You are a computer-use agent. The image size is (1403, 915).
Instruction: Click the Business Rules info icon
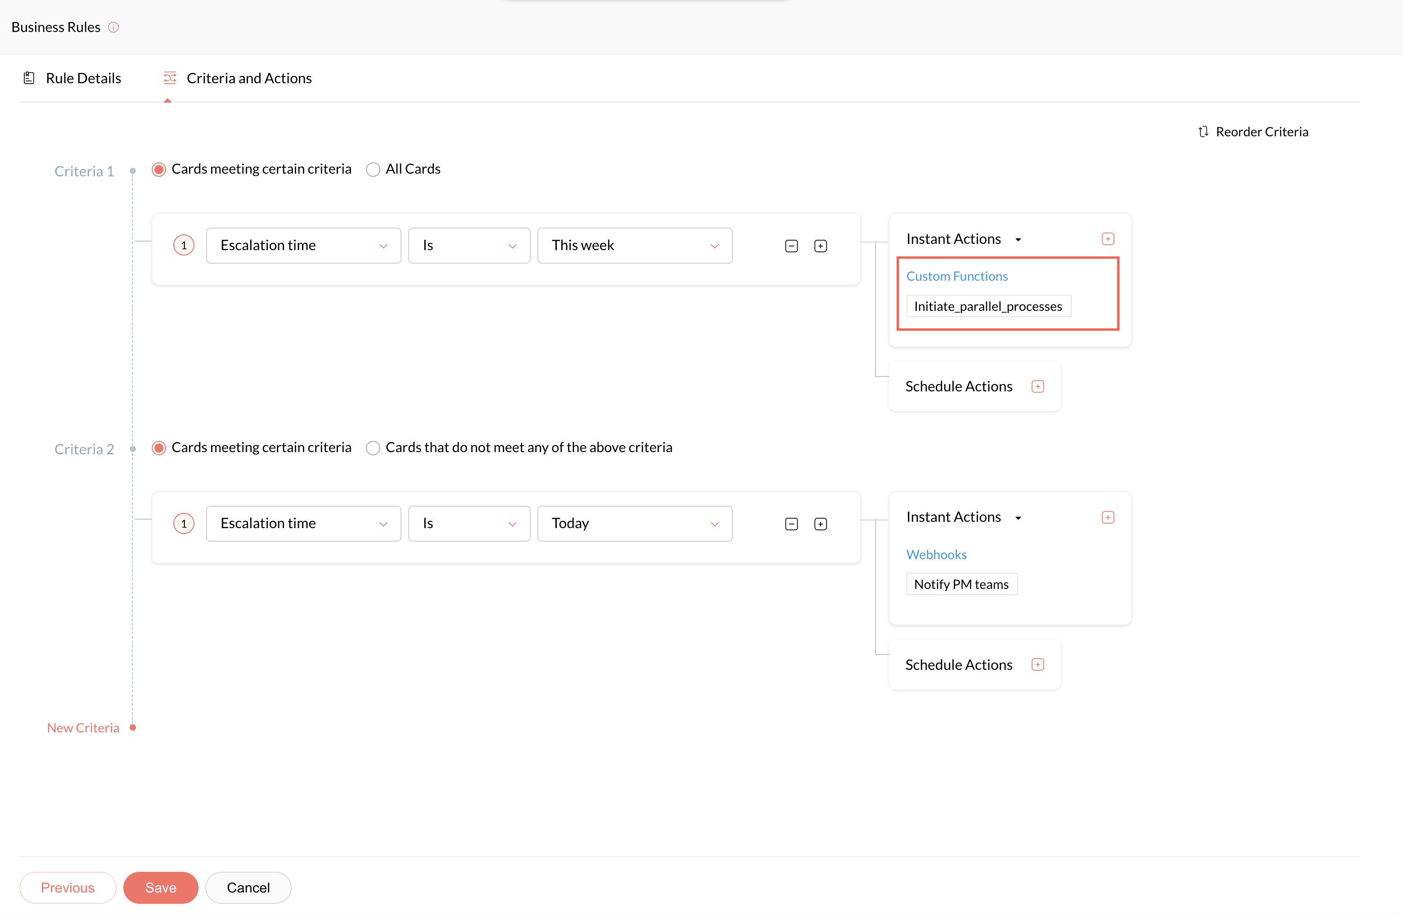pos(114,27)
